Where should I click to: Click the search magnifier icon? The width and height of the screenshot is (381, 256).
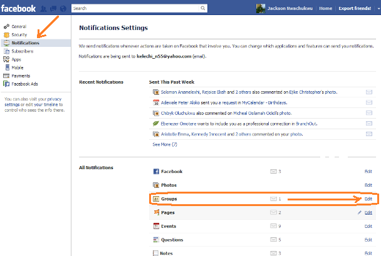[x=202, y=8]
